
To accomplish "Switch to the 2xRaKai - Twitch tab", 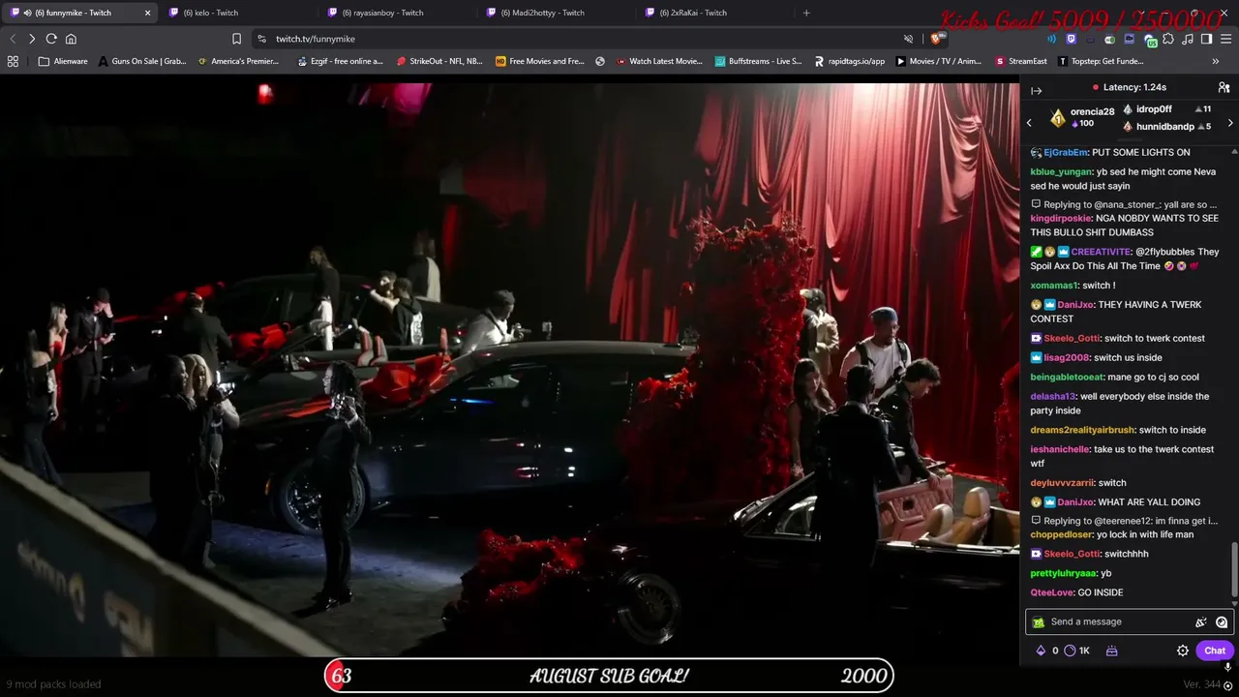I will click(714, 13).
